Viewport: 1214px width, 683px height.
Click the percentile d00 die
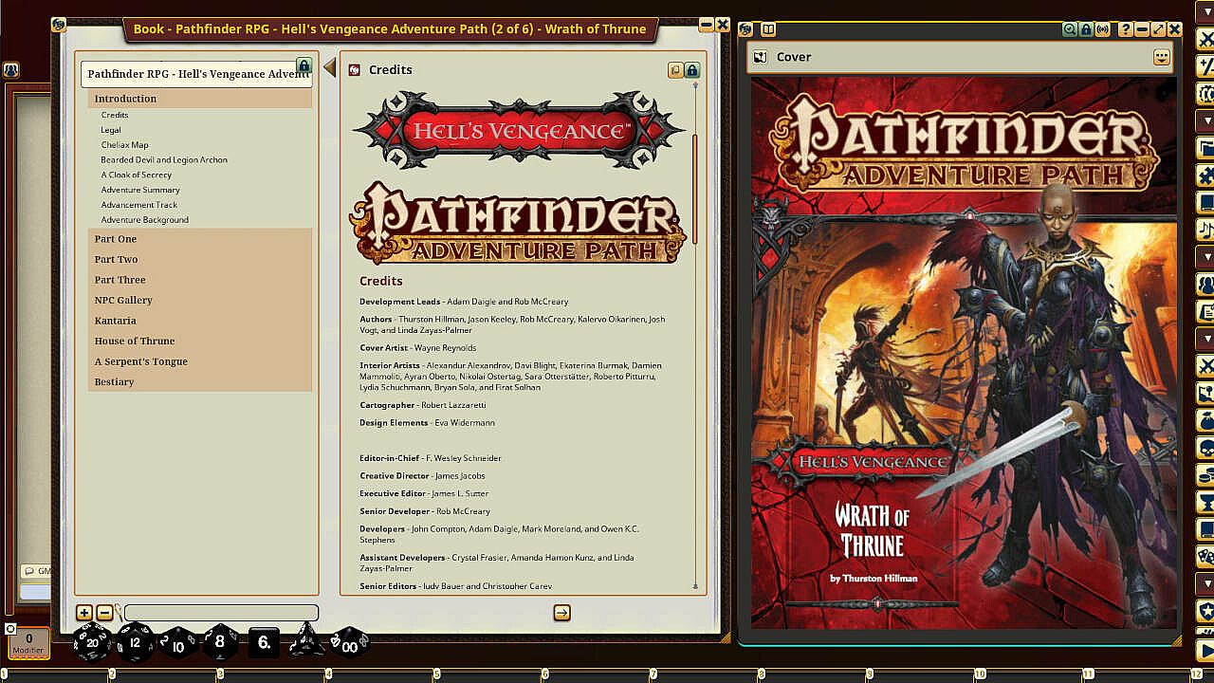(348, 642)
